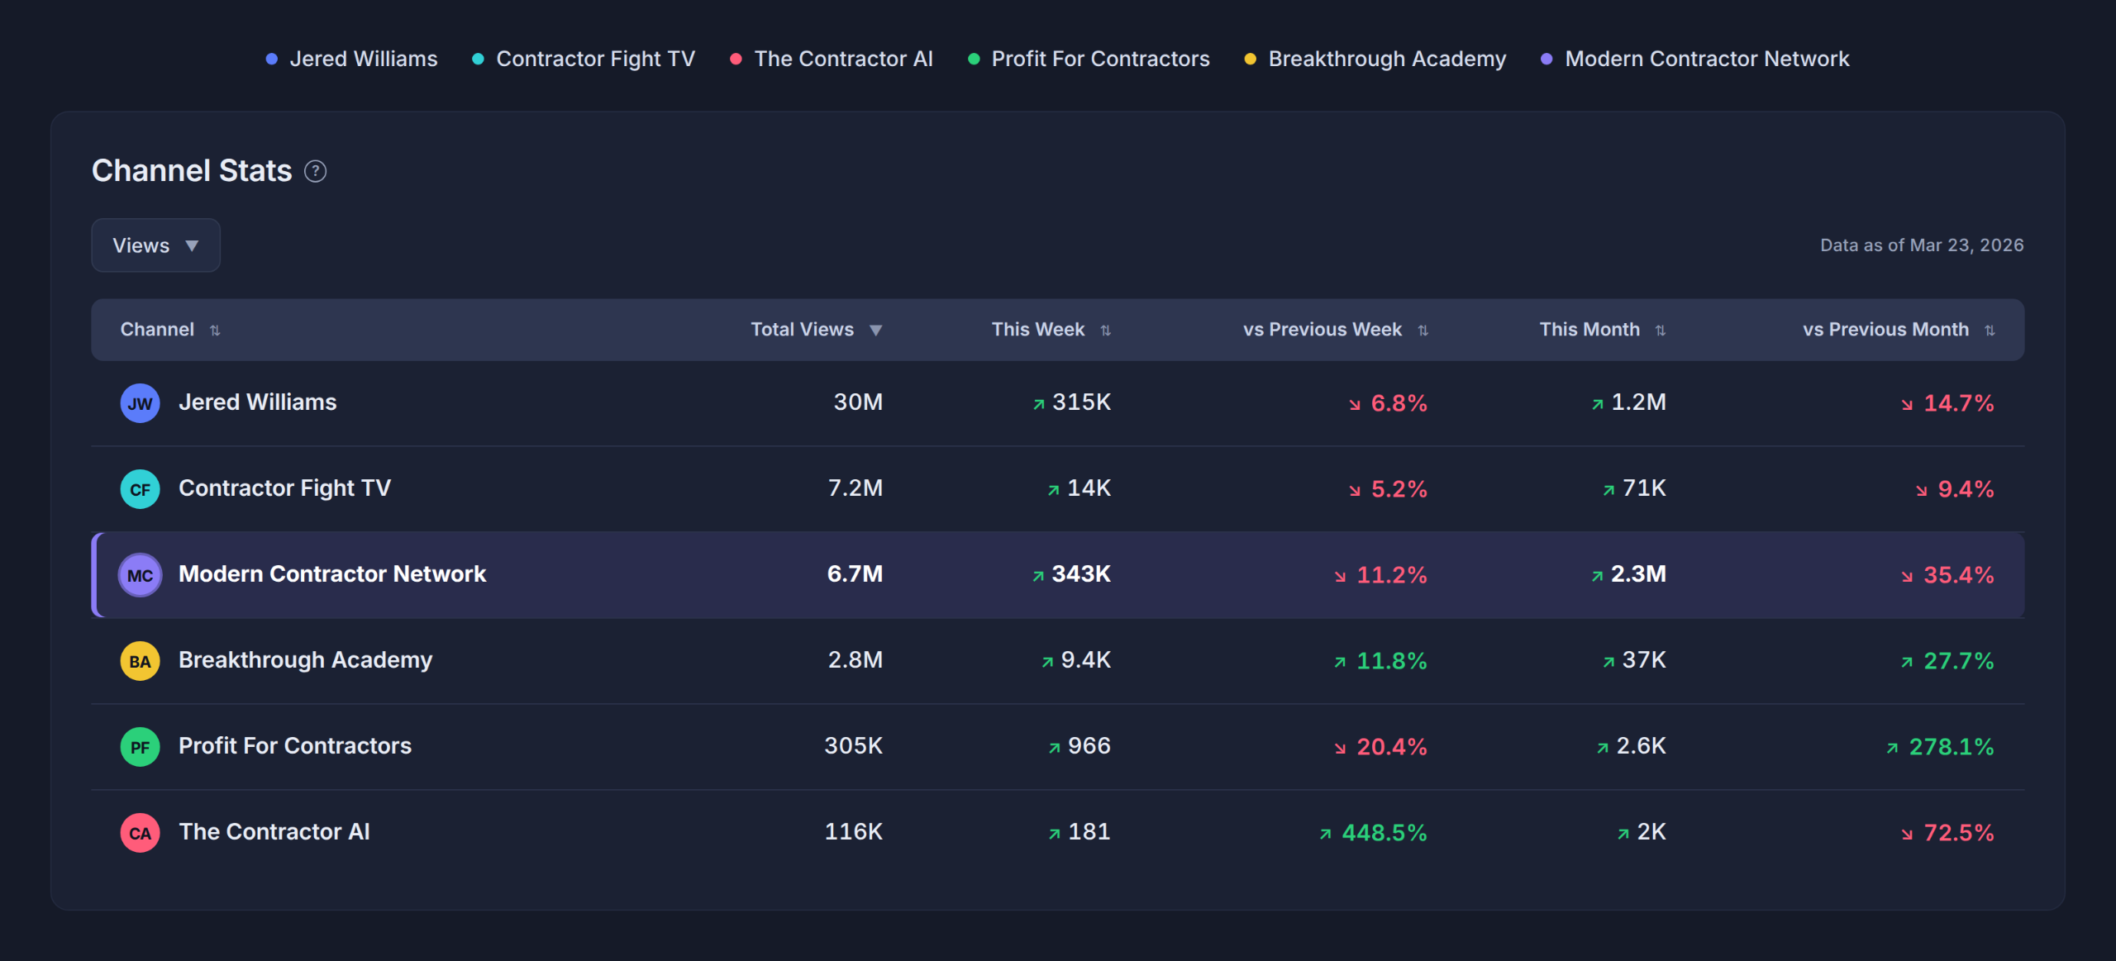The image size is (2116, 961).
Task: Sort by vs Previous Month column
Action: [1899, 330]
